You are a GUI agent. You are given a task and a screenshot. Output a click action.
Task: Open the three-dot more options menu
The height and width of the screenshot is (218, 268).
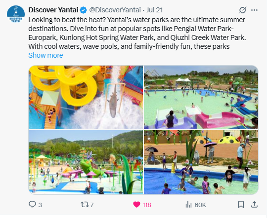pyautogui.click(x=254, y=10)
